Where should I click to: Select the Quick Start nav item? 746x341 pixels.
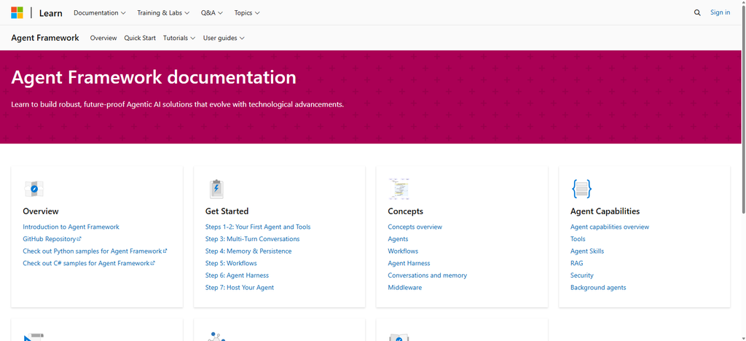140,38
